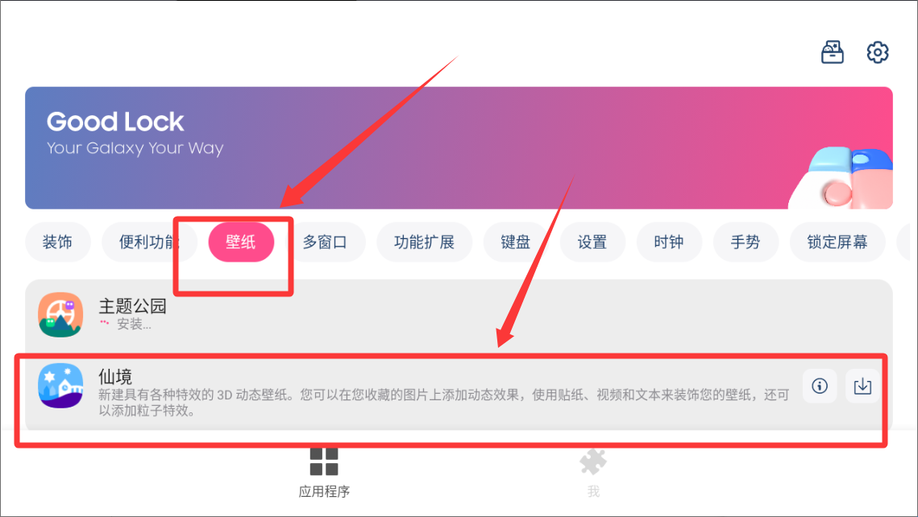This screenshot has width=918, height=517.
Task: Select the 装饰 category chip
Action: pos(57,242)
